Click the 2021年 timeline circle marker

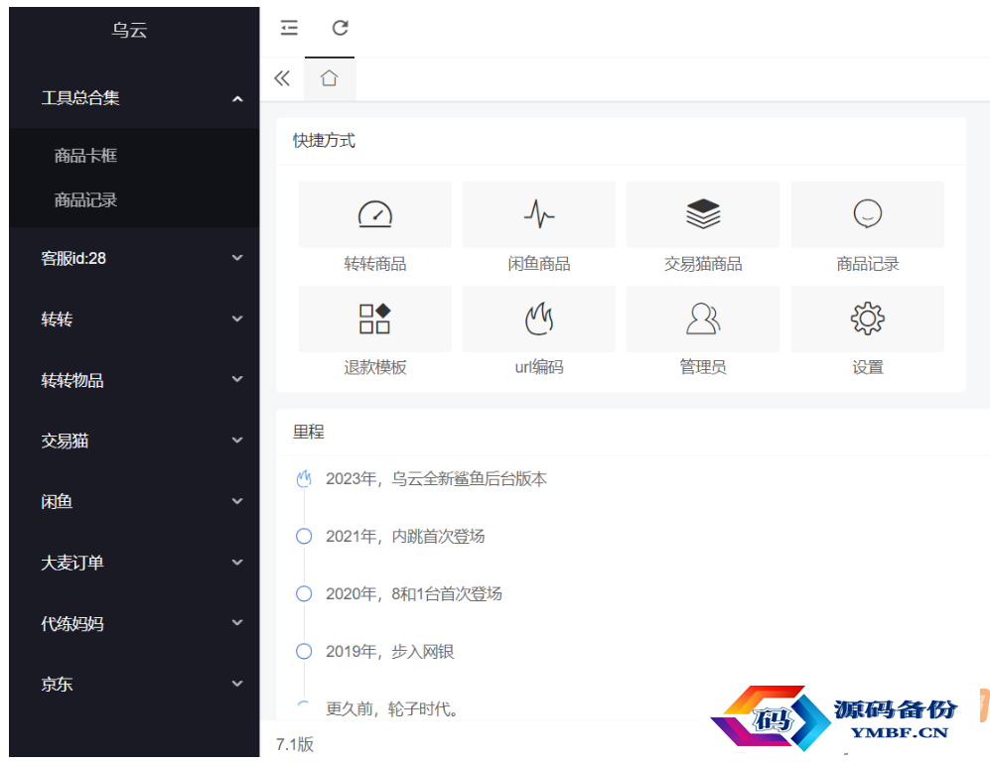click(304, 537)
